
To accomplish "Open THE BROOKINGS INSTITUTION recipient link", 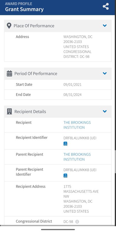I will (x=77, y=125).
